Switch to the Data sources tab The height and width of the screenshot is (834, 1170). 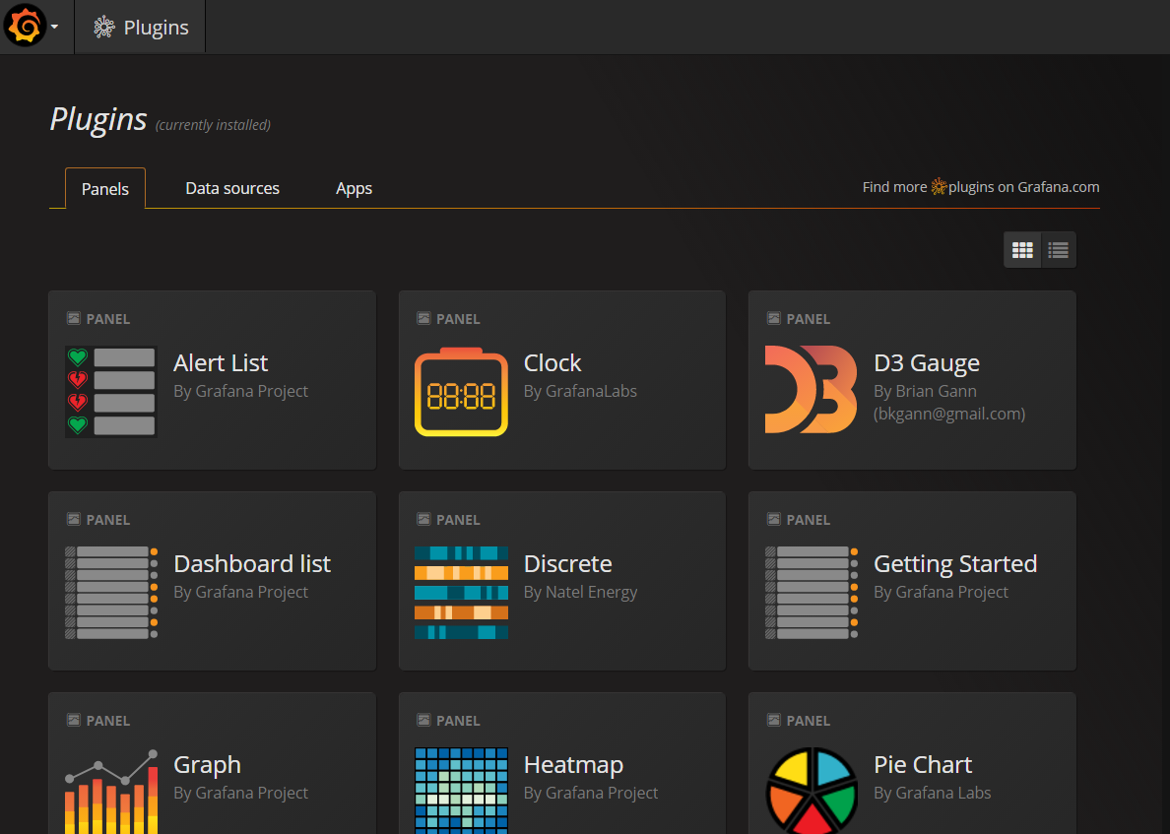(x=232, y=188)
